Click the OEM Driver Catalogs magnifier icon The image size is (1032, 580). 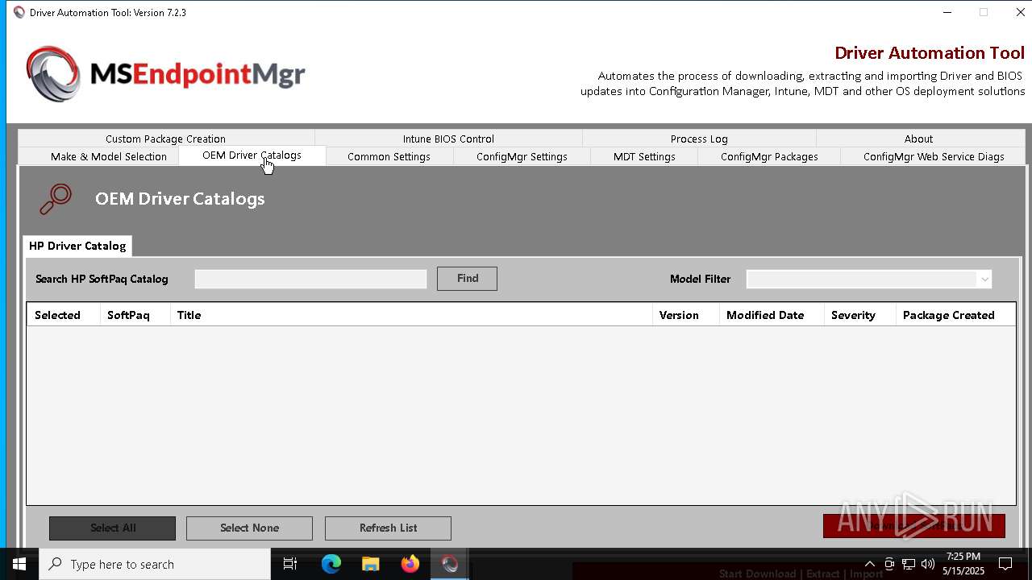point(56,199)
